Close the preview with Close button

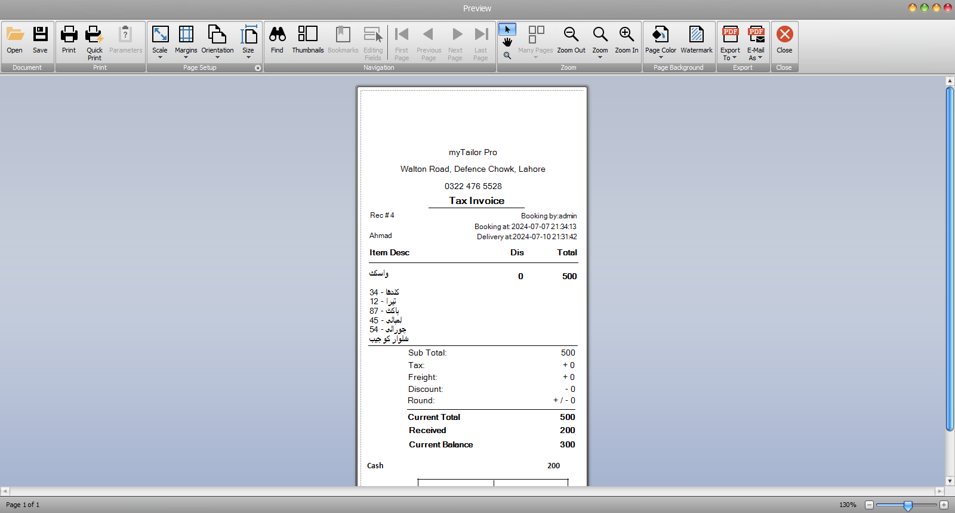coord(784,39)
